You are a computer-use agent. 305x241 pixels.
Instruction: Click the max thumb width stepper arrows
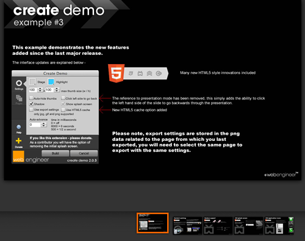(40, 90)
